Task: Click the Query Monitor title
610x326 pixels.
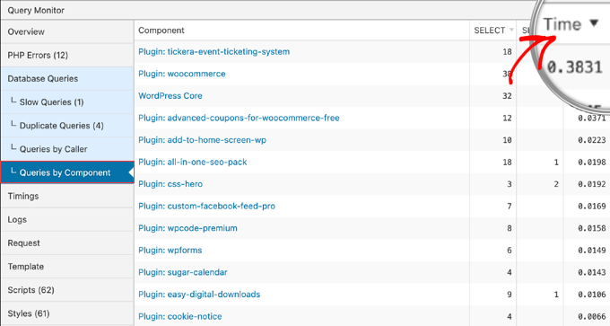Action: coord(36,11)
